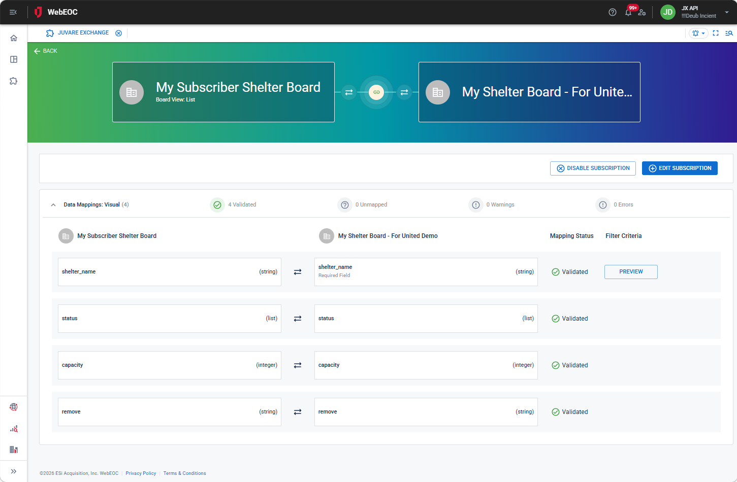Click the subscriber board building icon in banner
737x482 pixels.
[132, 92]
